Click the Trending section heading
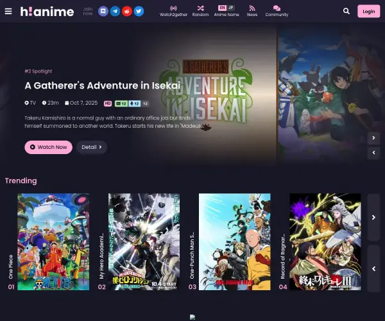Screen dimensions: 385x321 [21, 181]
